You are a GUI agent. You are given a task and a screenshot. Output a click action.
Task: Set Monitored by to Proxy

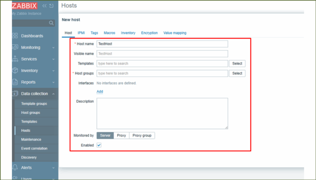pyautogui.click(x=121, y=136)
